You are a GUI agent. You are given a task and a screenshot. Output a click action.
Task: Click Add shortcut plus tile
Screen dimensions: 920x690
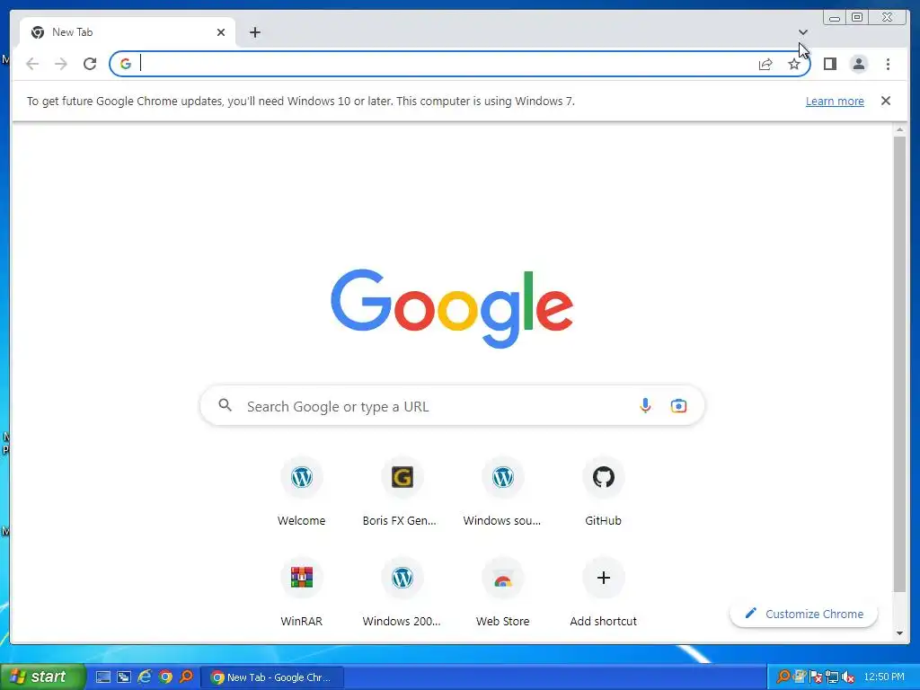603,593
